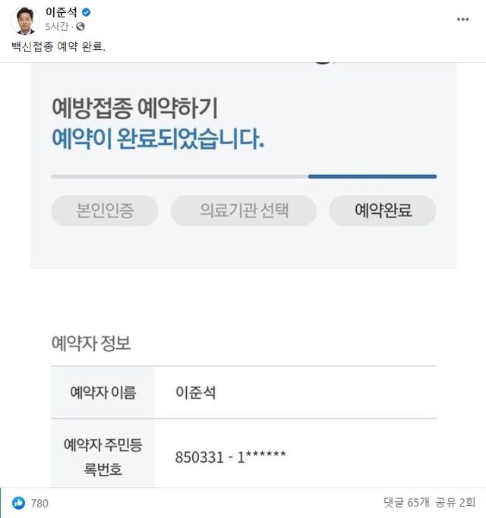
Task: Select the 의료기관 선택 step tab
Action: [243, 210]
